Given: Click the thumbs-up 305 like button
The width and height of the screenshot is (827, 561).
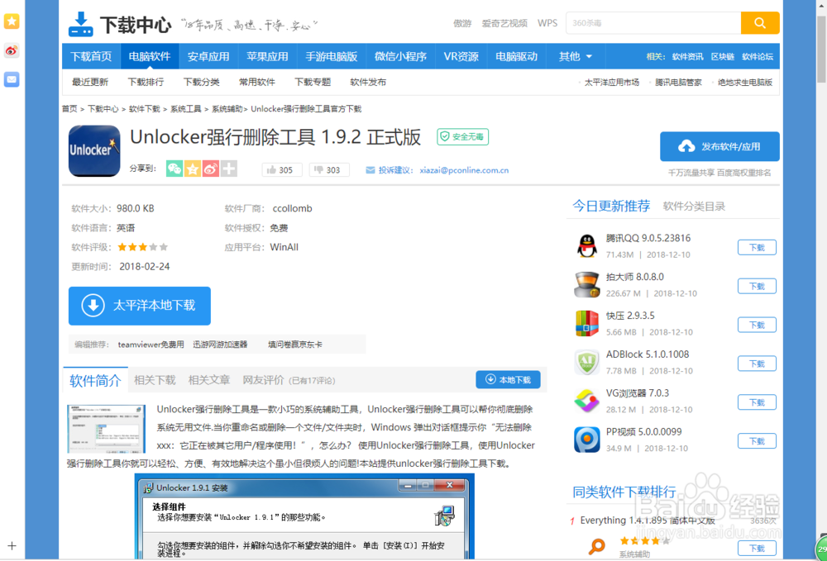Looking at the screenshot, I should pyautogui.click(x=282, y=169).
